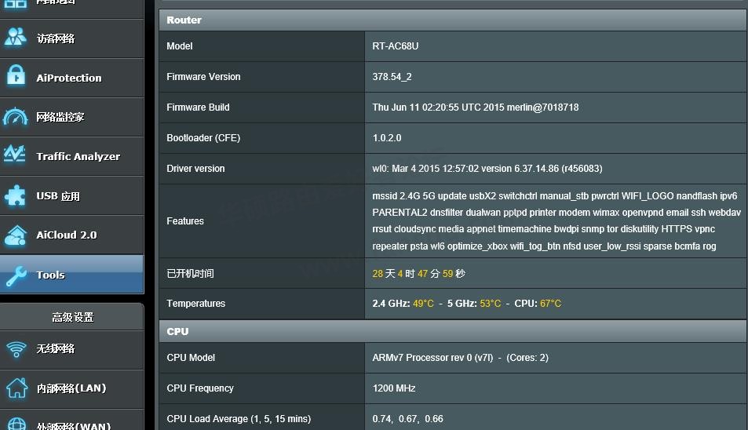The image size is (748, 430).
Task: Click the CPU section header
Action: coord(453,331)
